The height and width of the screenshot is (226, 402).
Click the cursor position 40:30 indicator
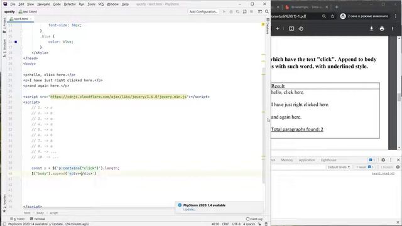[215, 224]
